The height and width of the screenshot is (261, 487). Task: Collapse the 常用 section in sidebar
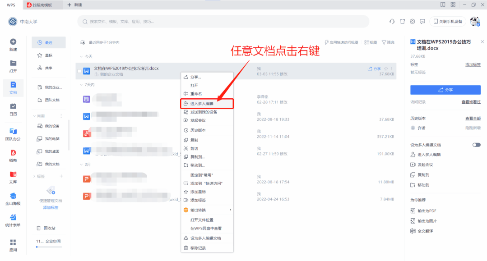coord(34,116)
